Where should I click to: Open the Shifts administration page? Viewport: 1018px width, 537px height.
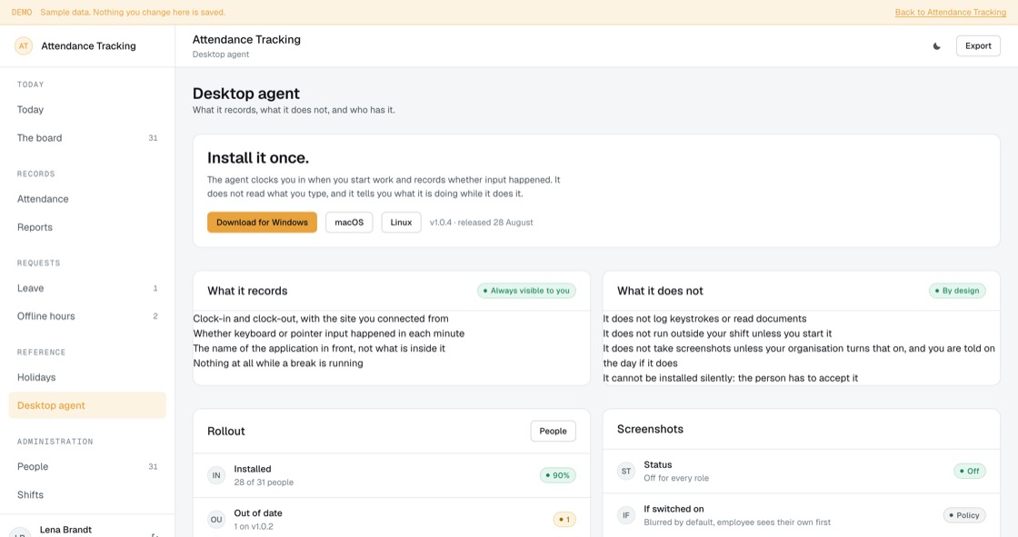click(x=87, y=495)
